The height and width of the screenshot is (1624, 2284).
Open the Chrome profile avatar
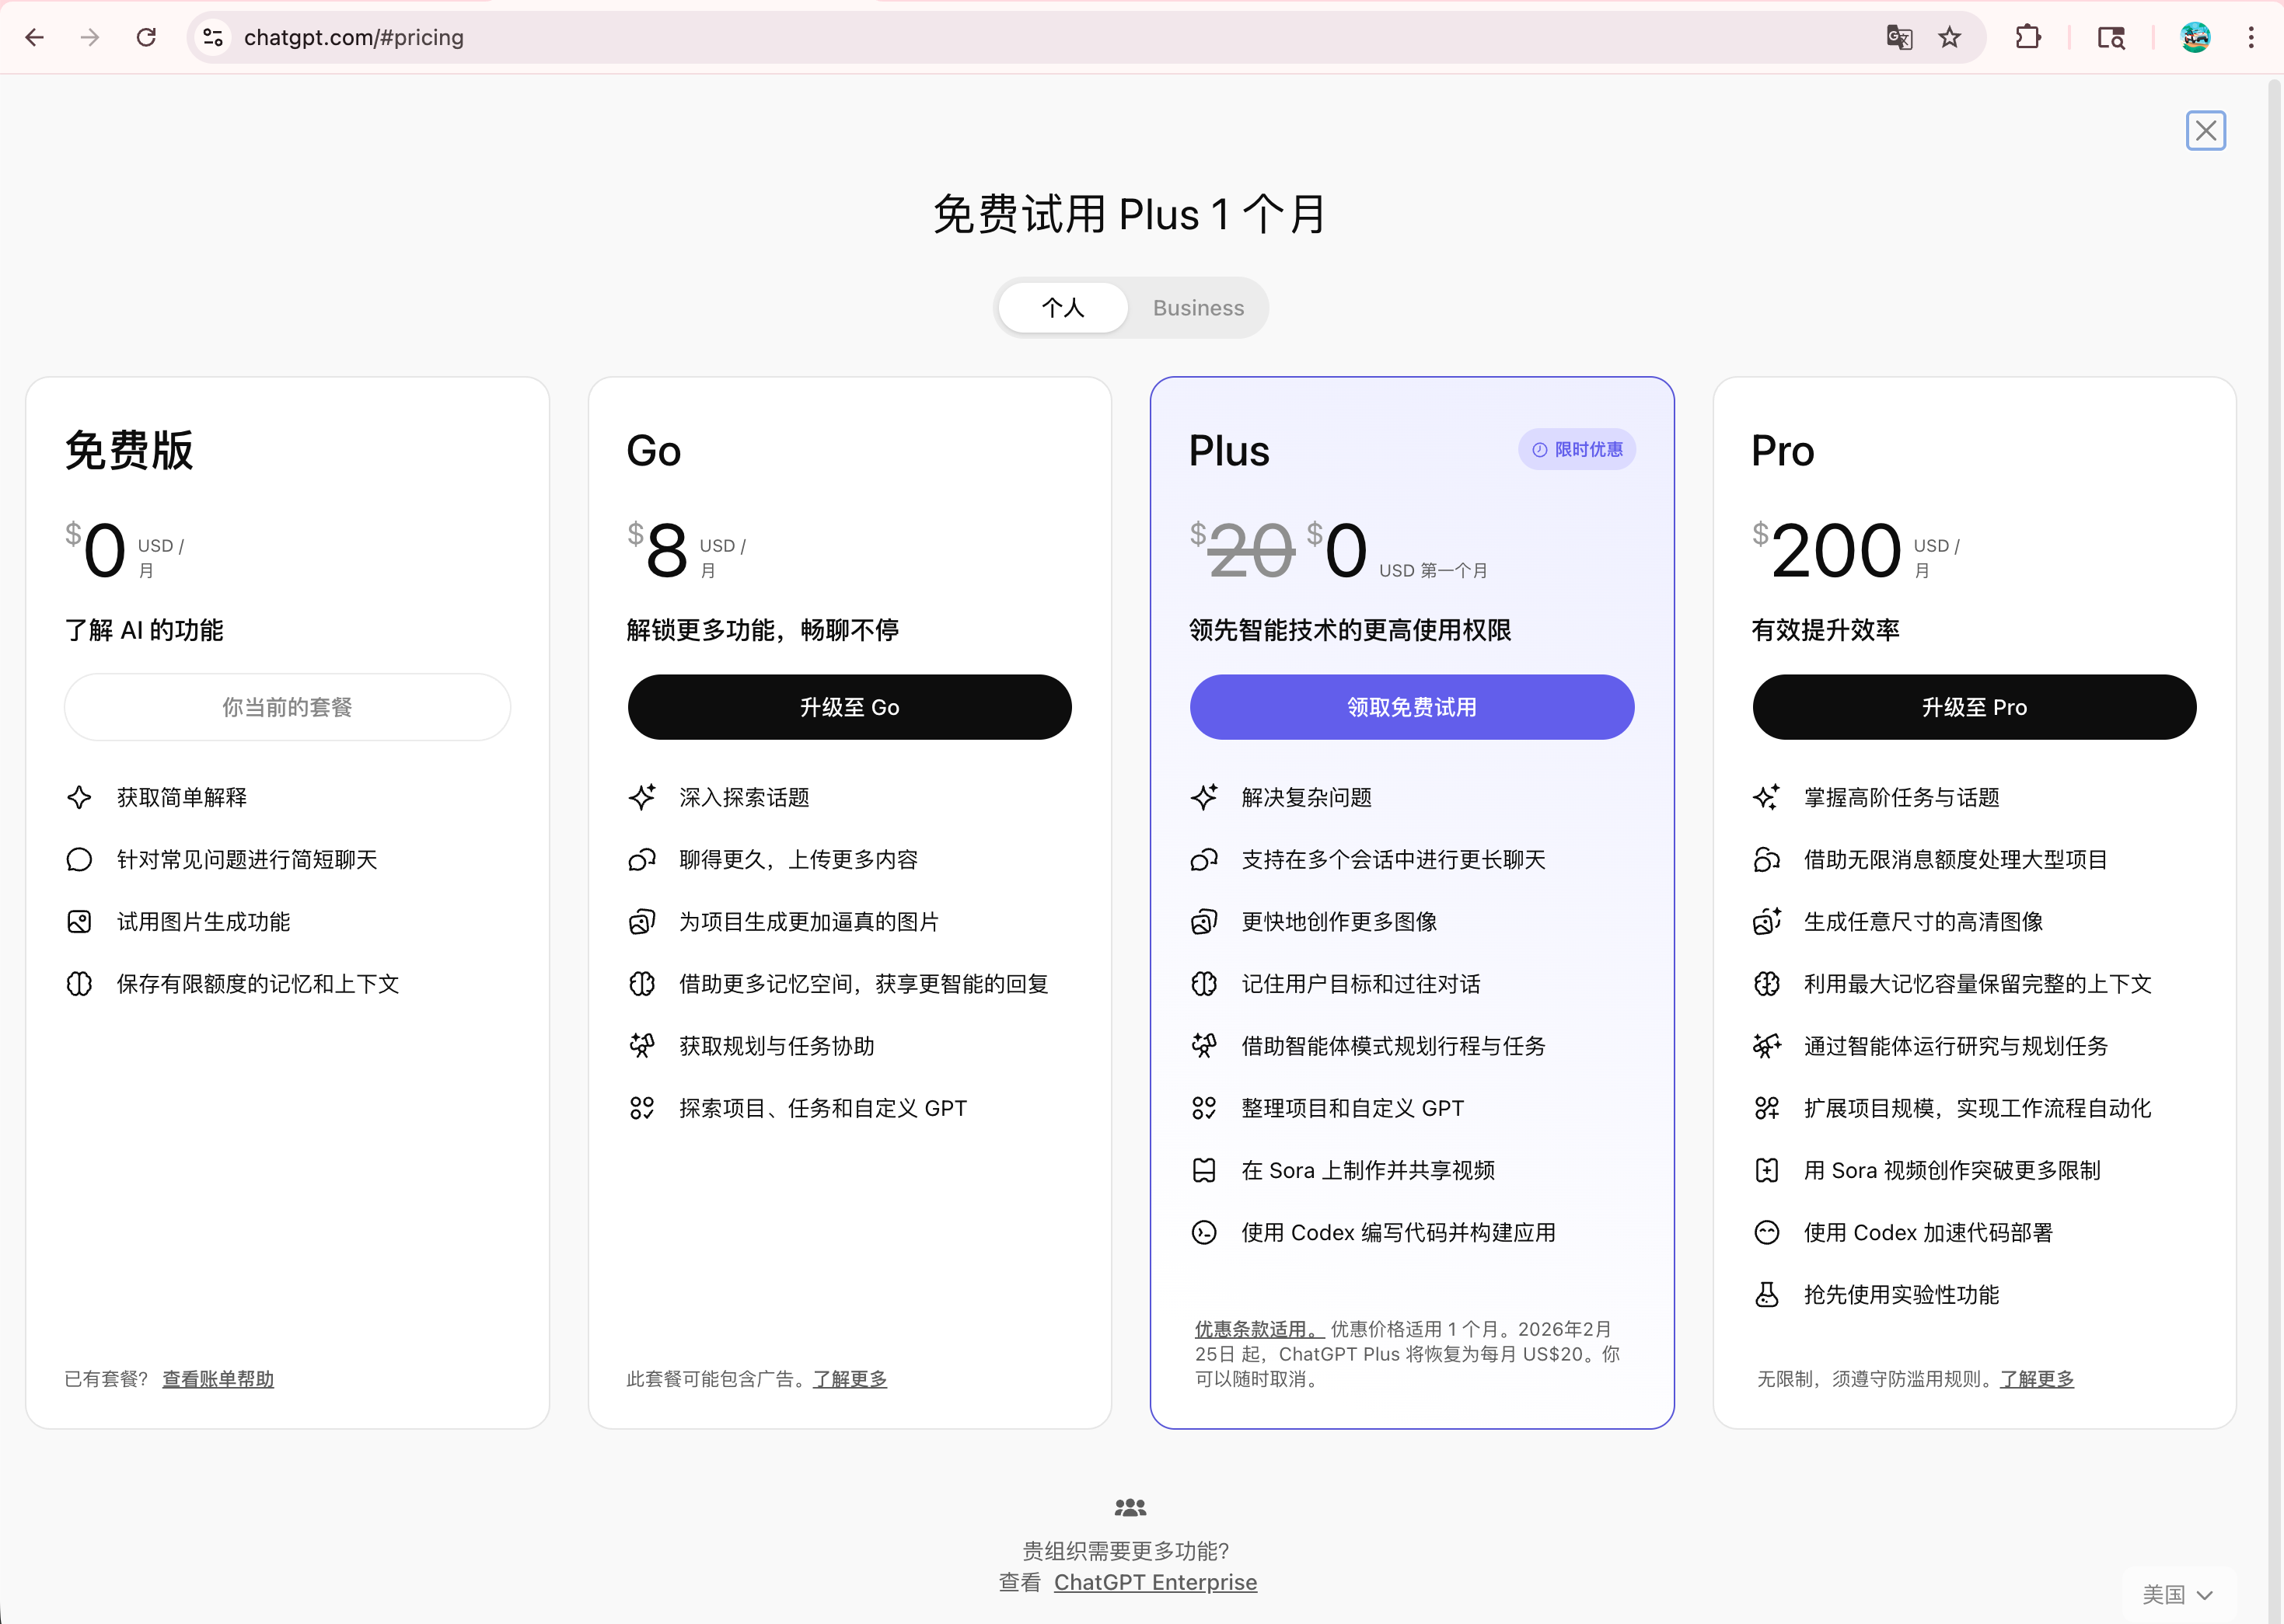pos(2195,38)
